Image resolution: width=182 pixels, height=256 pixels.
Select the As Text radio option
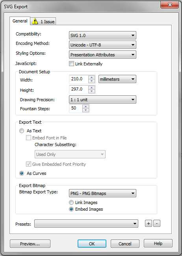coord(22,131)
